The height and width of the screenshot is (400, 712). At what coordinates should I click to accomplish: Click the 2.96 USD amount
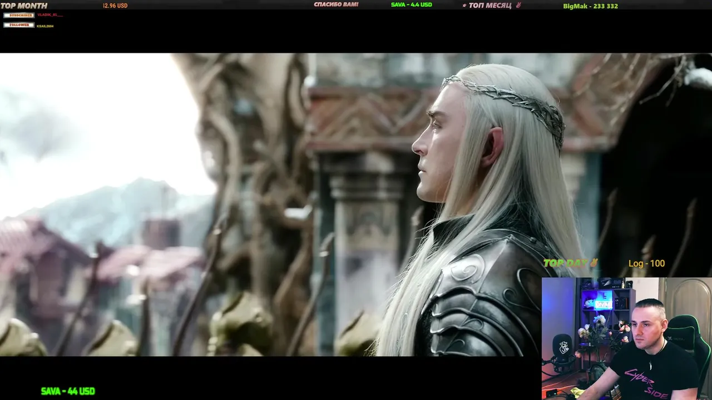coord(115,6)
